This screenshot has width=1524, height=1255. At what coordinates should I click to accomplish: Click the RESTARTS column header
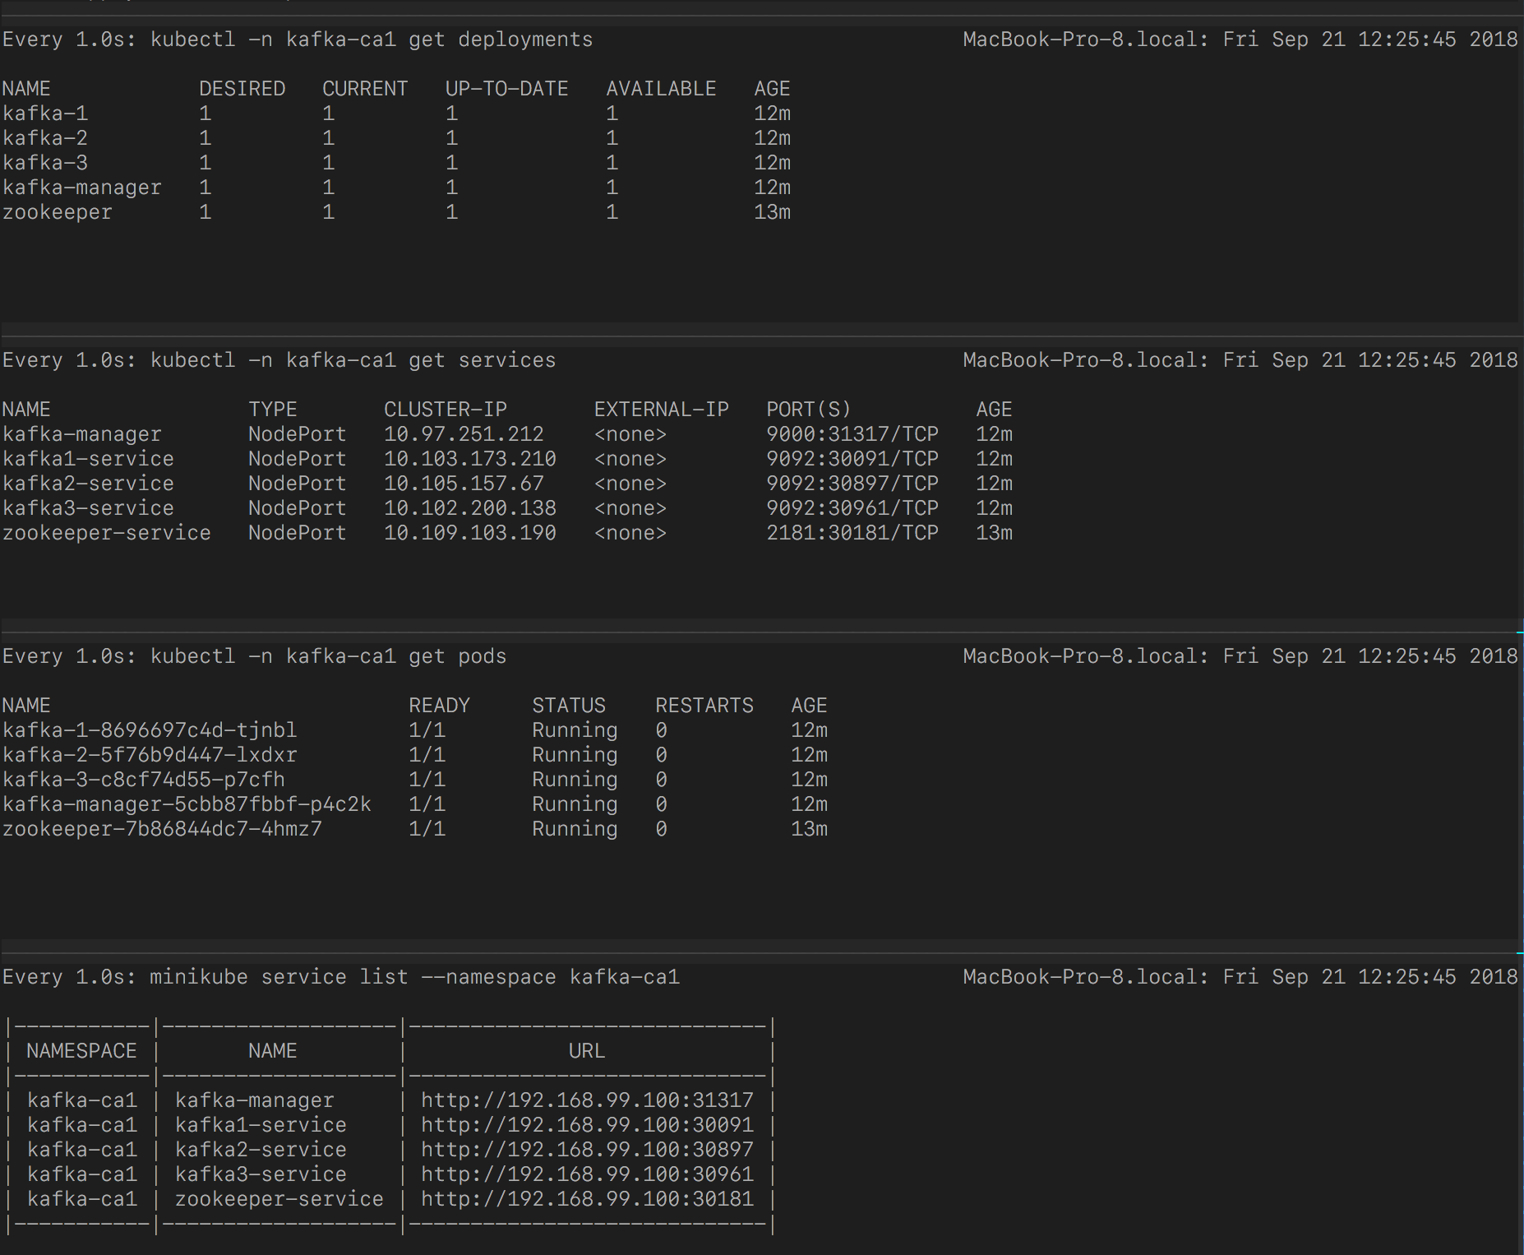pyautogui.click(x=704, y=706)
